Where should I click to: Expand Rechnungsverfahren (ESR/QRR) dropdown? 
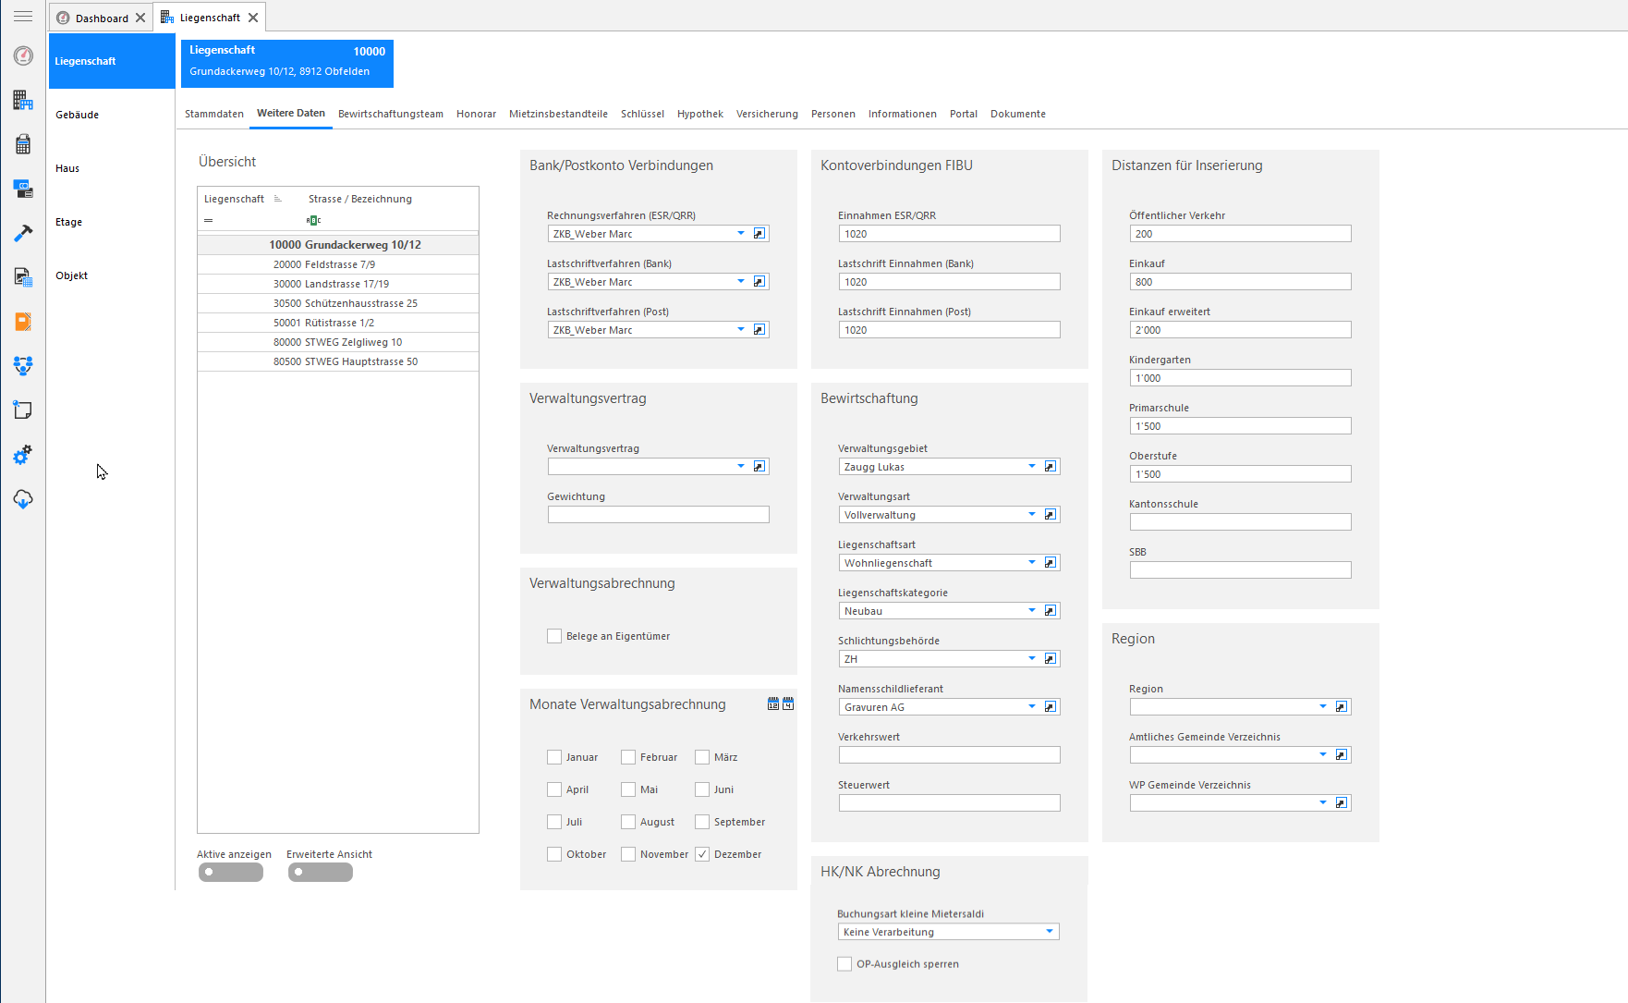(x=741, y=234)
